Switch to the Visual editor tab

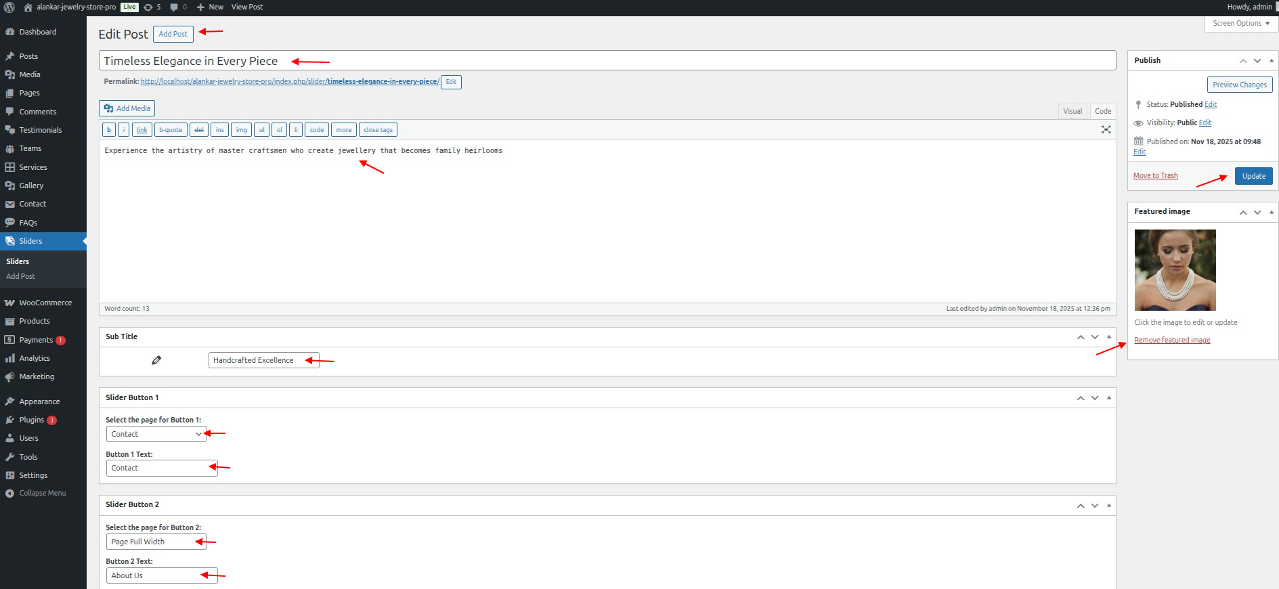(x=1072, y=111)
